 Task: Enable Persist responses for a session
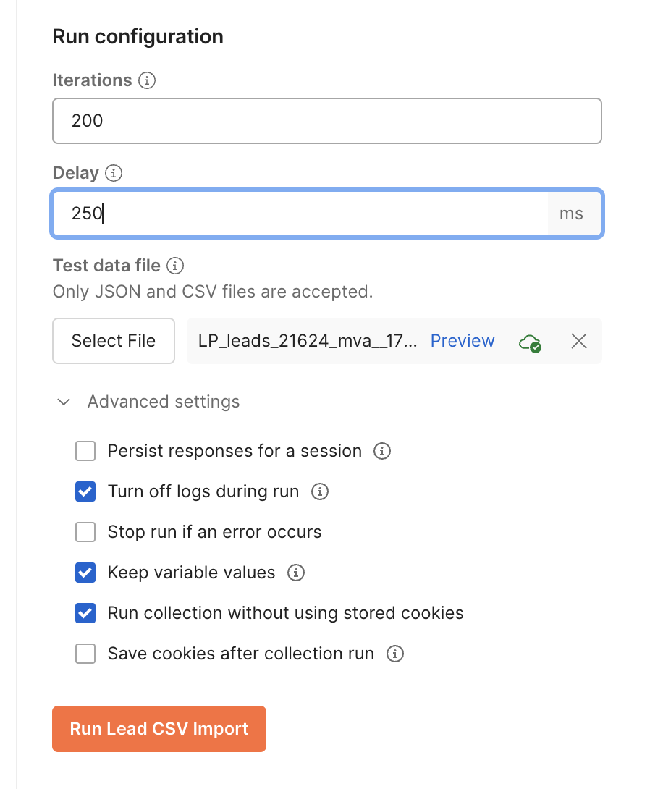pos(85,452)
